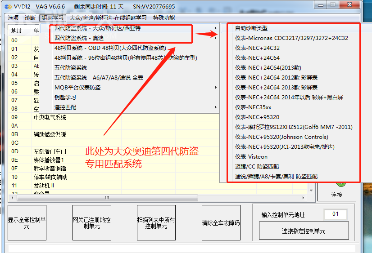Select 仪表-Visteon option

click(251, 157)
